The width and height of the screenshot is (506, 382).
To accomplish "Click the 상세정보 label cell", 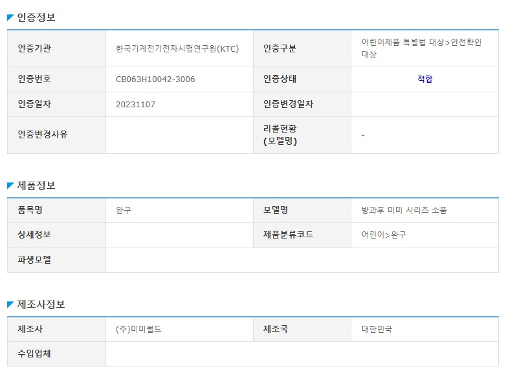I will [56, 235].
